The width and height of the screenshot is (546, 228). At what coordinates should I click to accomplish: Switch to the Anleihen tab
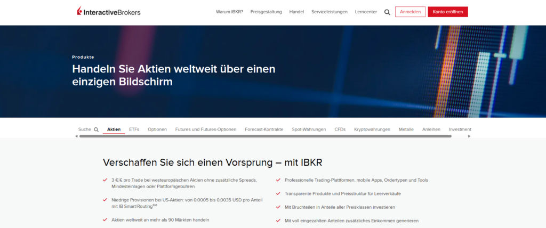[x=431, y=129]
